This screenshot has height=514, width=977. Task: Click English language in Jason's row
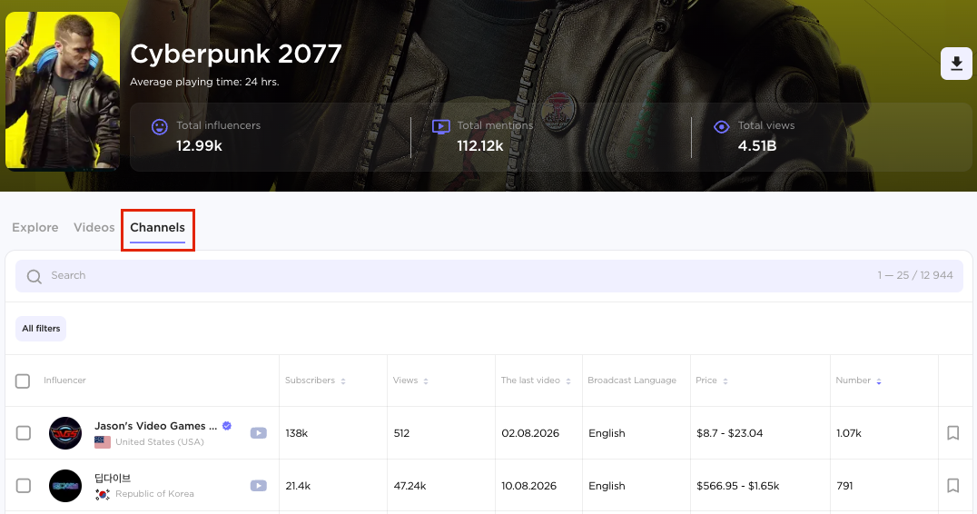click(607, 433)
